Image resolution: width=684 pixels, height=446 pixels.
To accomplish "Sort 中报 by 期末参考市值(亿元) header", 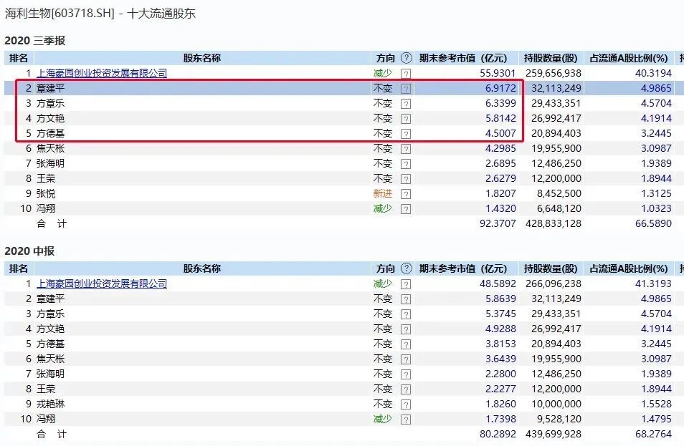I will coord(463,268).
